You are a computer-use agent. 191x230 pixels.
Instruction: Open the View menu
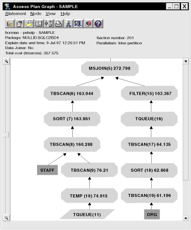51,13
